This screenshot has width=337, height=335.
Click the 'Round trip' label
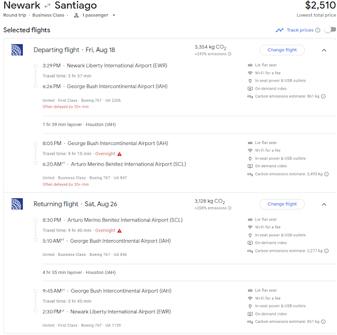coord(15,15)
